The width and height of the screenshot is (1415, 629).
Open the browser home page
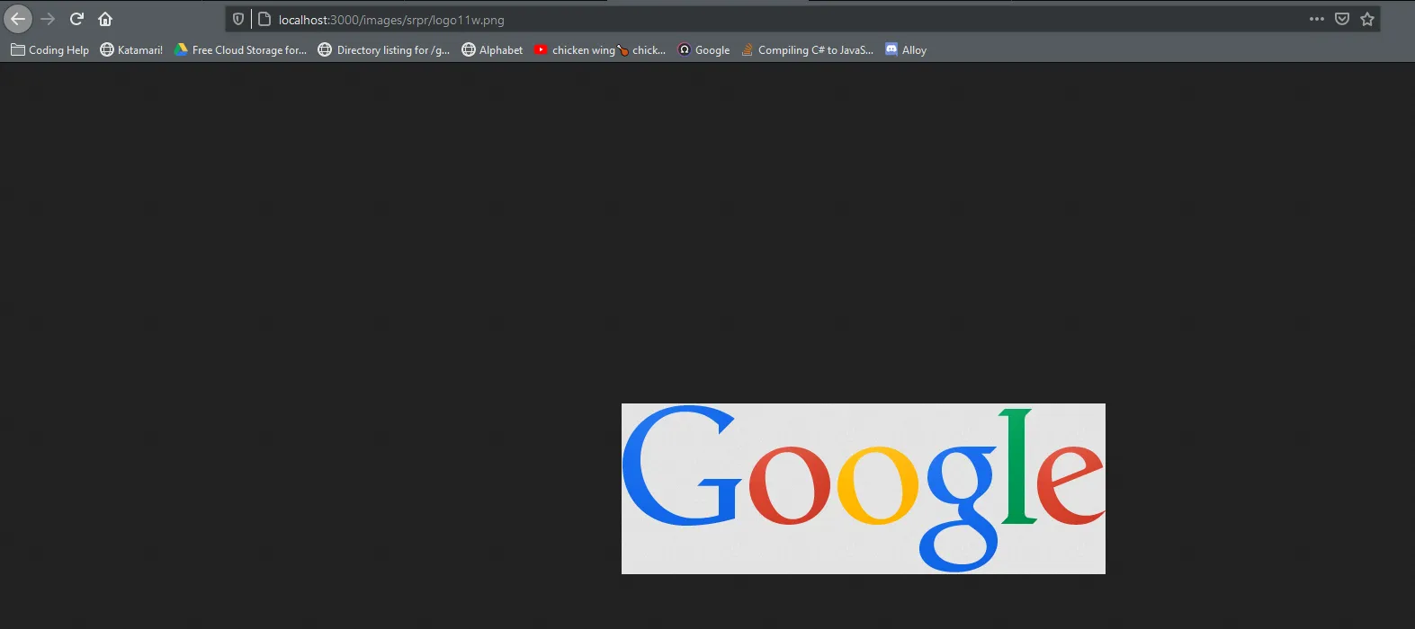coord(105,19)
